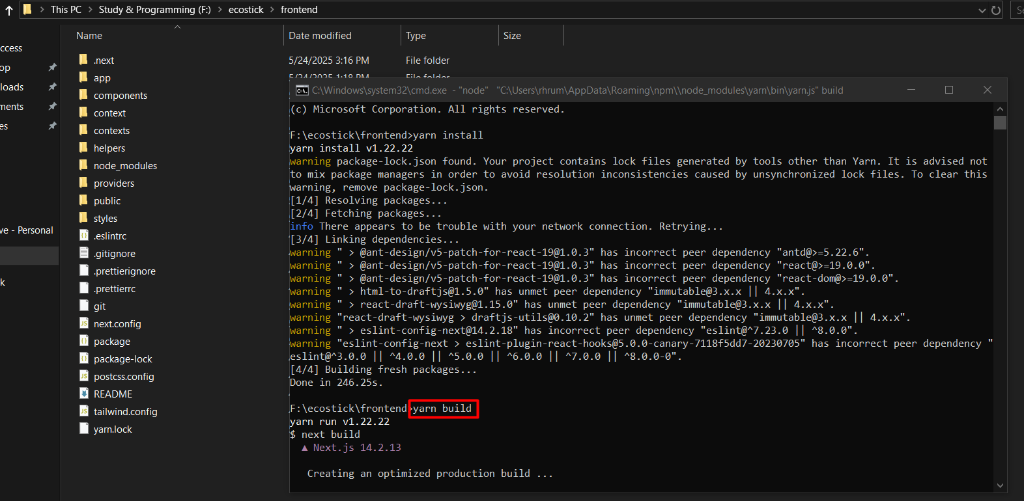Select the providers folder icon
The image size is (1024, 501).
pos(83,183)
